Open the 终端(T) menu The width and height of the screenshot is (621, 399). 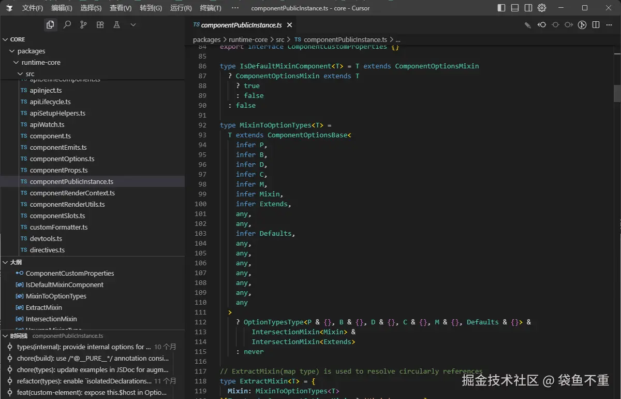point(210,8)
